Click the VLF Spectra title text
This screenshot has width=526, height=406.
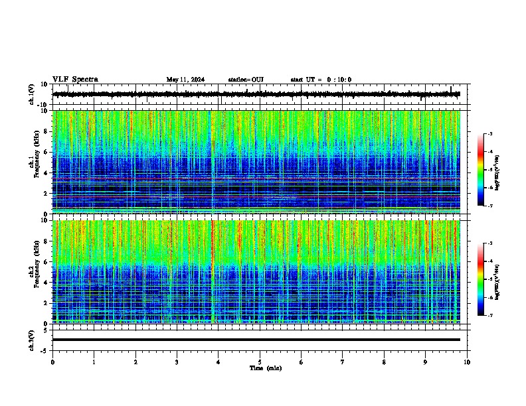click(75, 80)
